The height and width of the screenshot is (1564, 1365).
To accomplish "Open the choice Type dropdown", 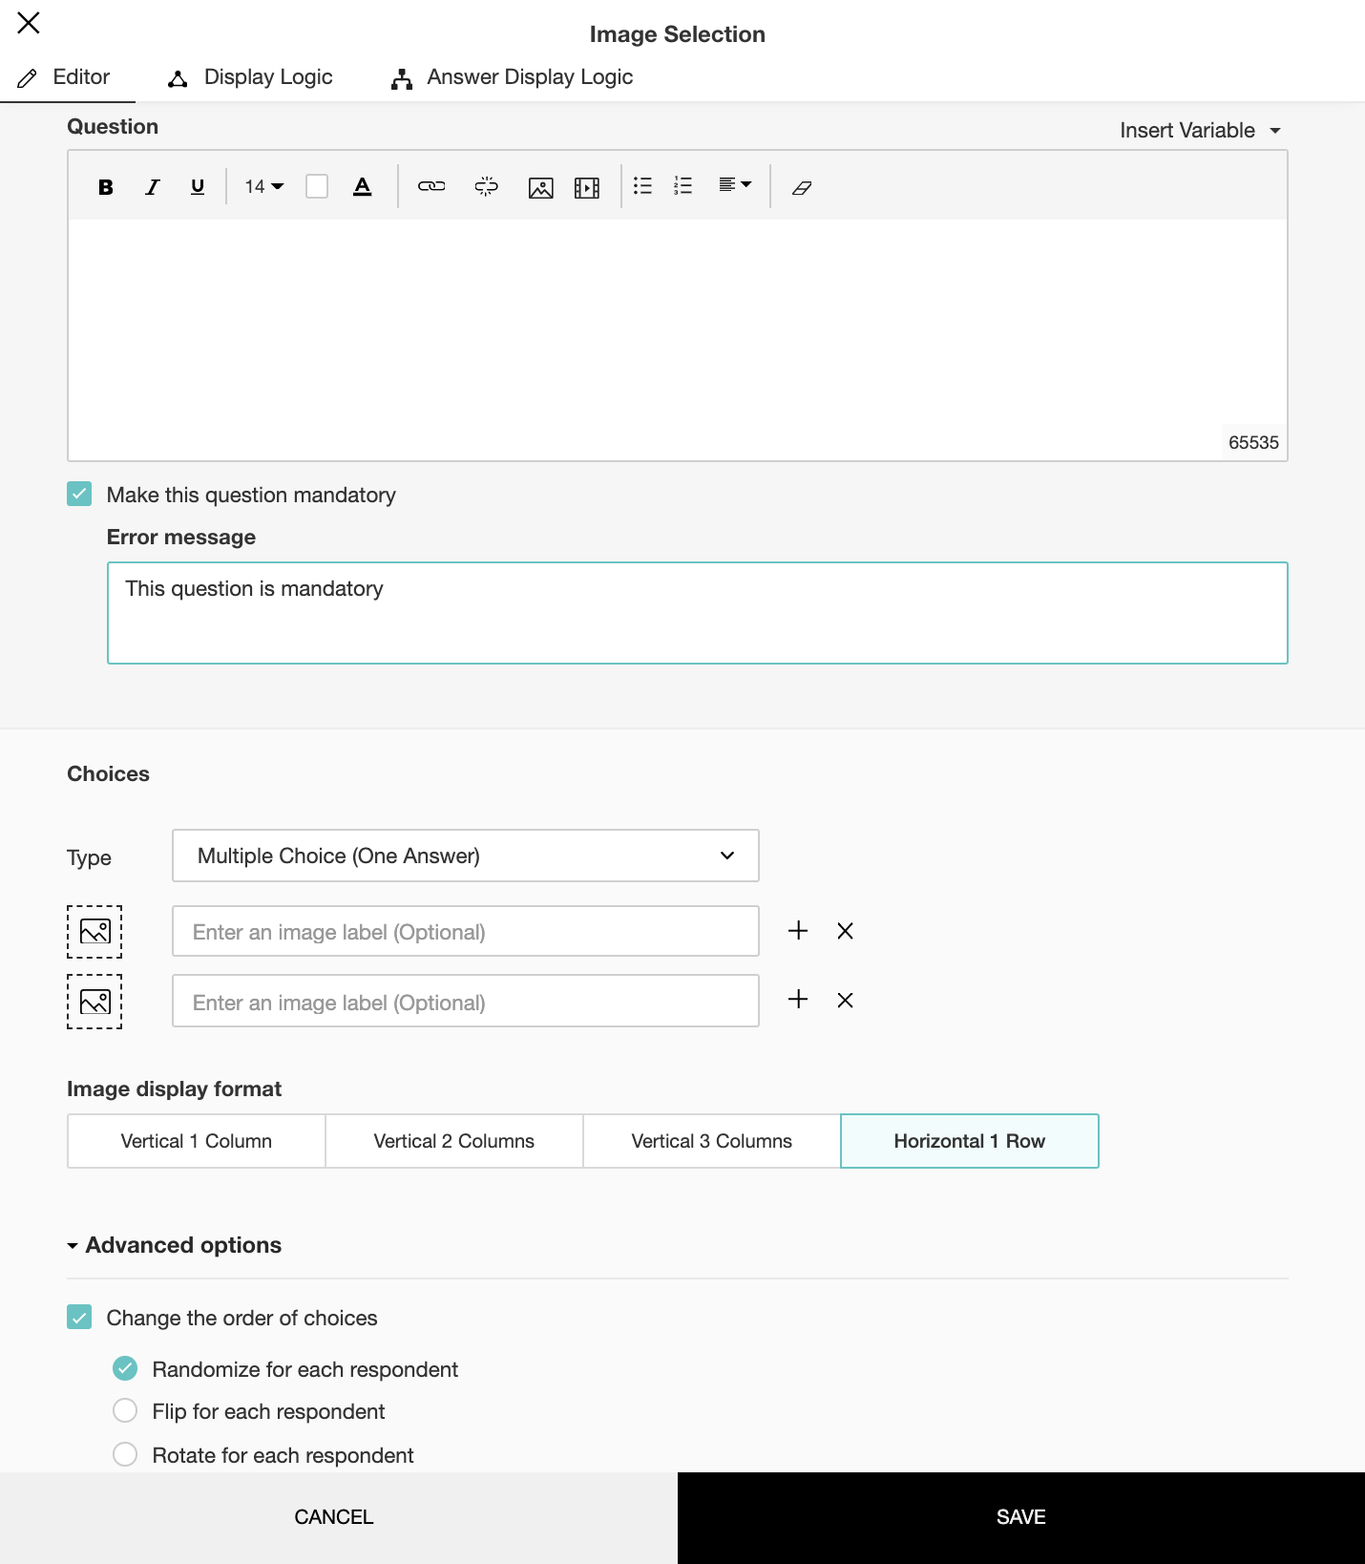I will [x=465, y=856].
